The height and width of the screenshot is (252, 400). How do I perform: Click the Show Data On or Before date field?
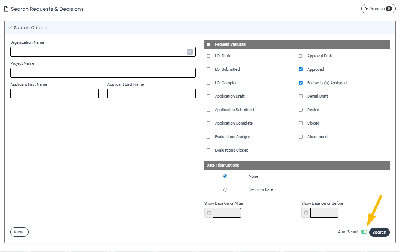point(324,213)
